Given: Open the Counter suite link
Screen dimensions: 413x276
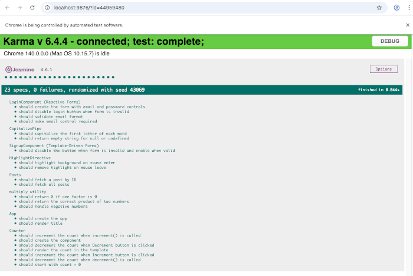Looking at the screenshot, I should [17, 231].
